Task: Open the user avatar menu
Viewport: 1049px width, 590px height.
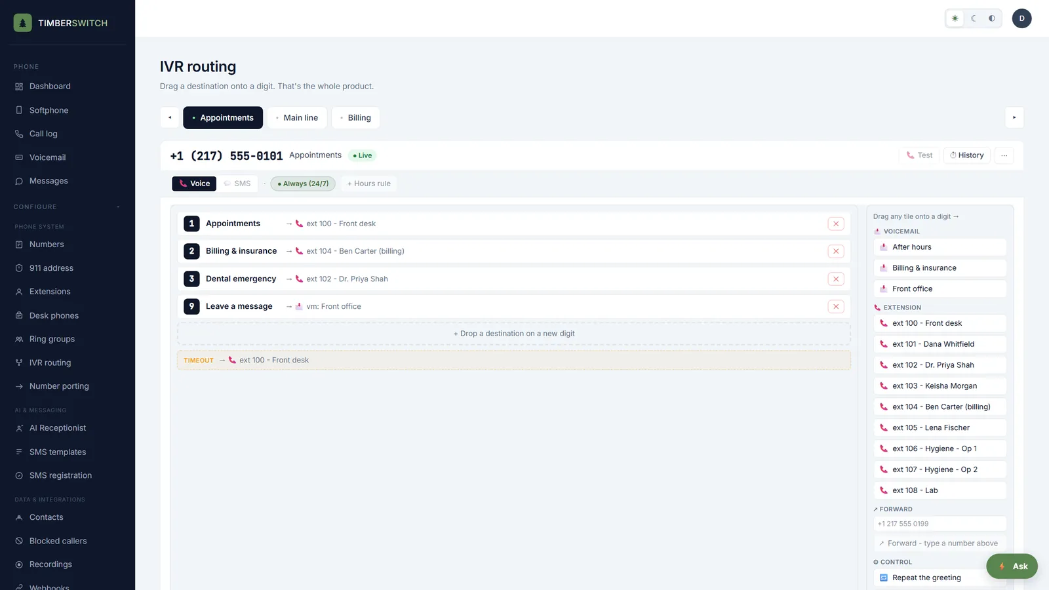Action: pyautogui.click(x=1021, y=18)
